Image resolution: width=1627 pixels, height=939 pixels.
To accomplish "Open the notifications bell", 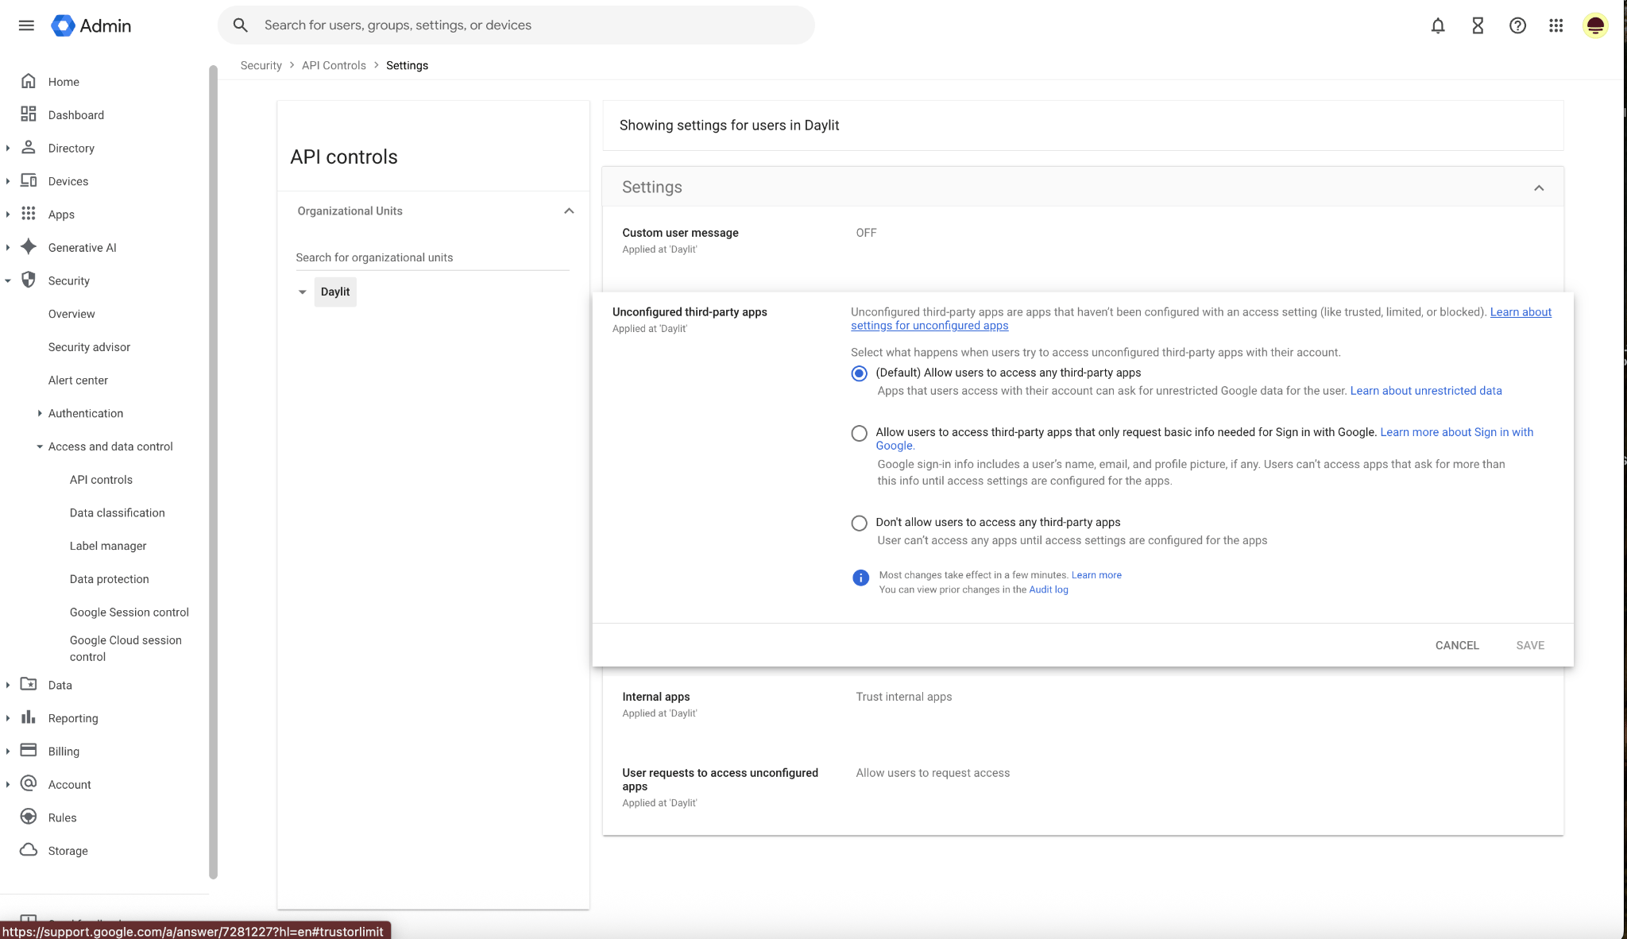I will [x=1438, y=25].
